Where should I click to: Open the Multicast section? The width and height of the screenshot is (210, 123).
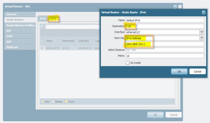point(20,47)
